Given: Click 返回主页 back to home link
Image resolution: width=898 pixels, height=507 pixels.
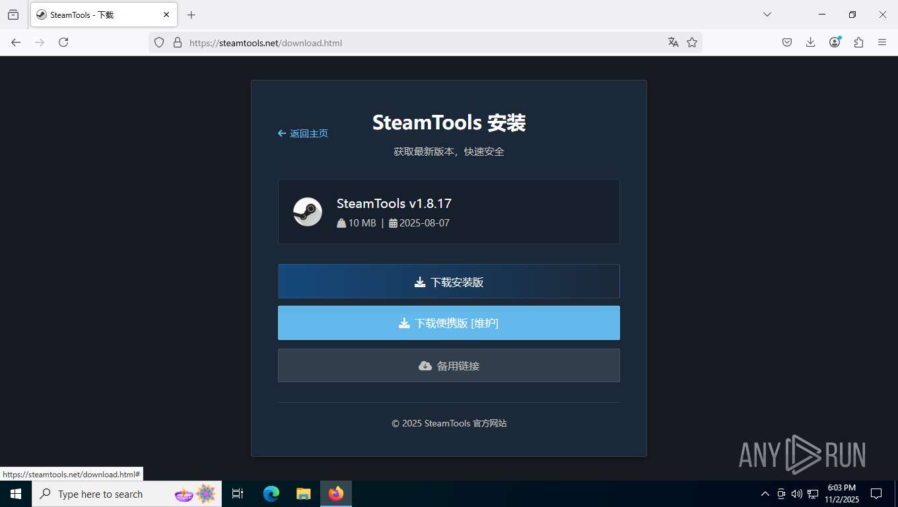Looking at the screenshot, I should (x=303, y=133).
